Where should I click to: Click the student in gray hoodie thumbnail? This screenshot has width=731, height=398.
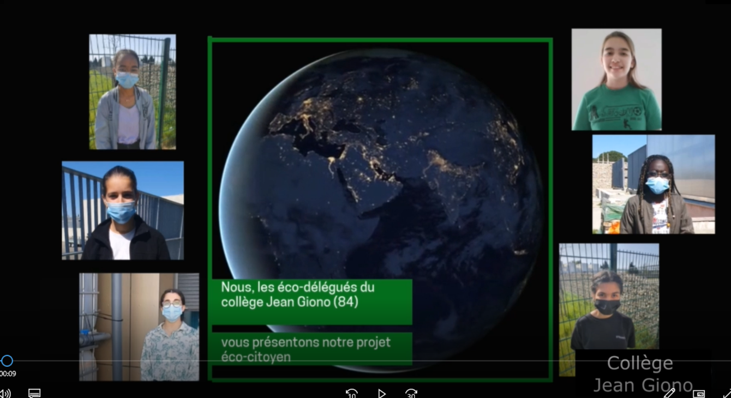(x=133, y=92)
